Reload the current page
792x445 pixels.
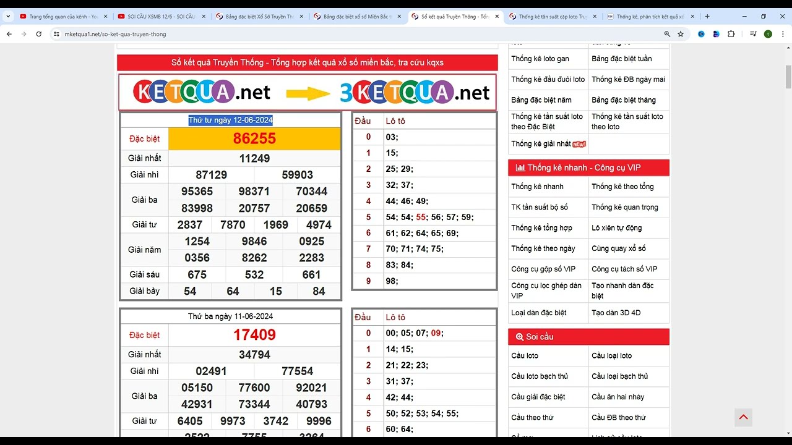pyautogui.click(x=39, y=34)
